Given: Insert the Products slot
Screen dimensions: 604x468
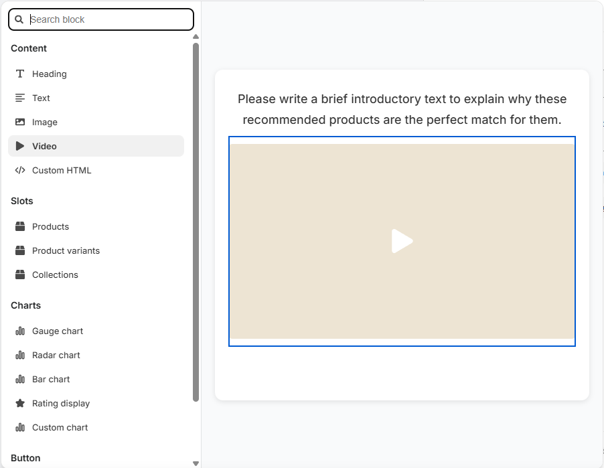Looking at the screenshot, I should [50, 226].
